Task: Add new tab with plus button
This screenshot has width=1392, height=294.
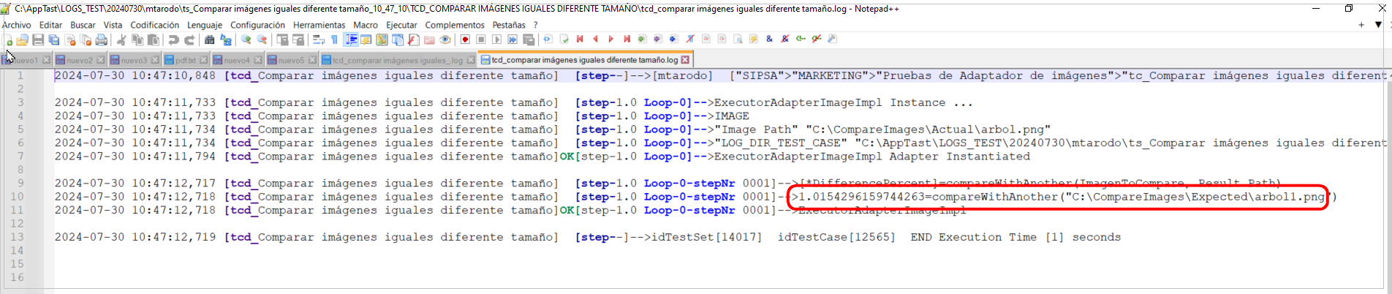Action: tap(1361, 25)
